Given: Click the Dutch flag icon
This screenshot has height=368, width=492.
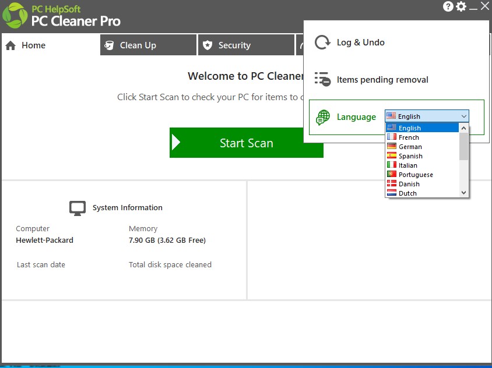Looking at the screenshot, I should tap(392, 193).
